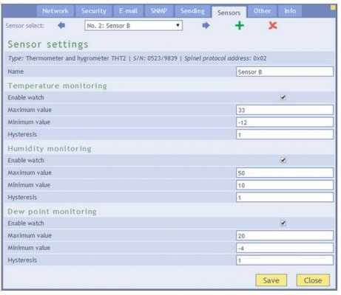
Task: Click the small yellow square in top corner
Action: [333, 7]
